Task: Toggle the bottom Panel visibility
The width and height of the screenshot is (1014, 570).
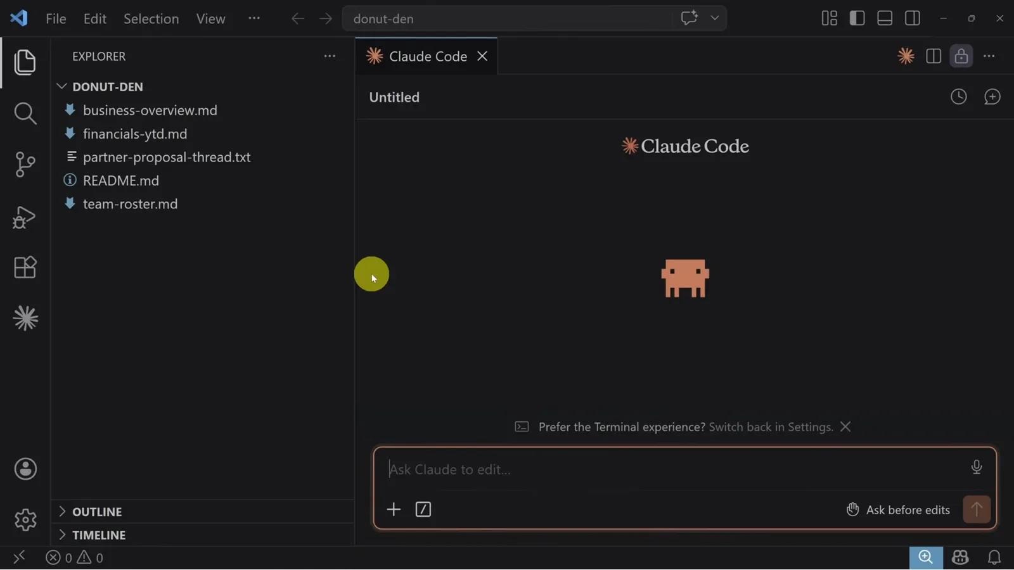Action: pyautogui.click(x=885, y=18)
